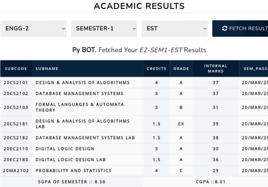
Task: Click the CREDITS column header
Action: click(156, 69)
